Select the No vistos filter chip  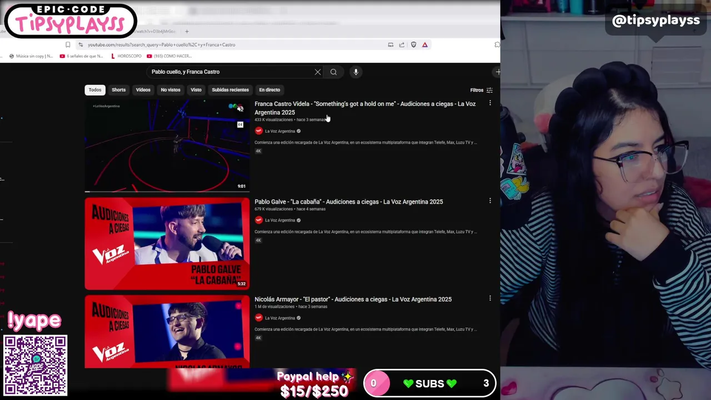(171, 89)
